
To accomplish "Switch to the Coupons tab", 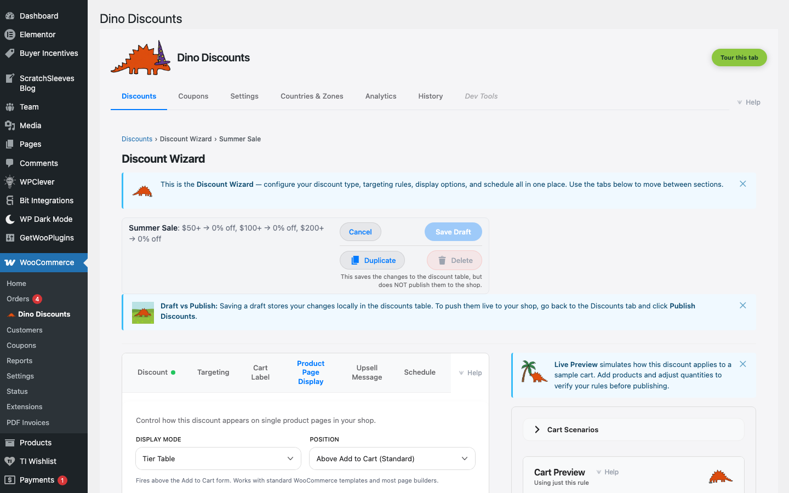I will coord(193,96).
